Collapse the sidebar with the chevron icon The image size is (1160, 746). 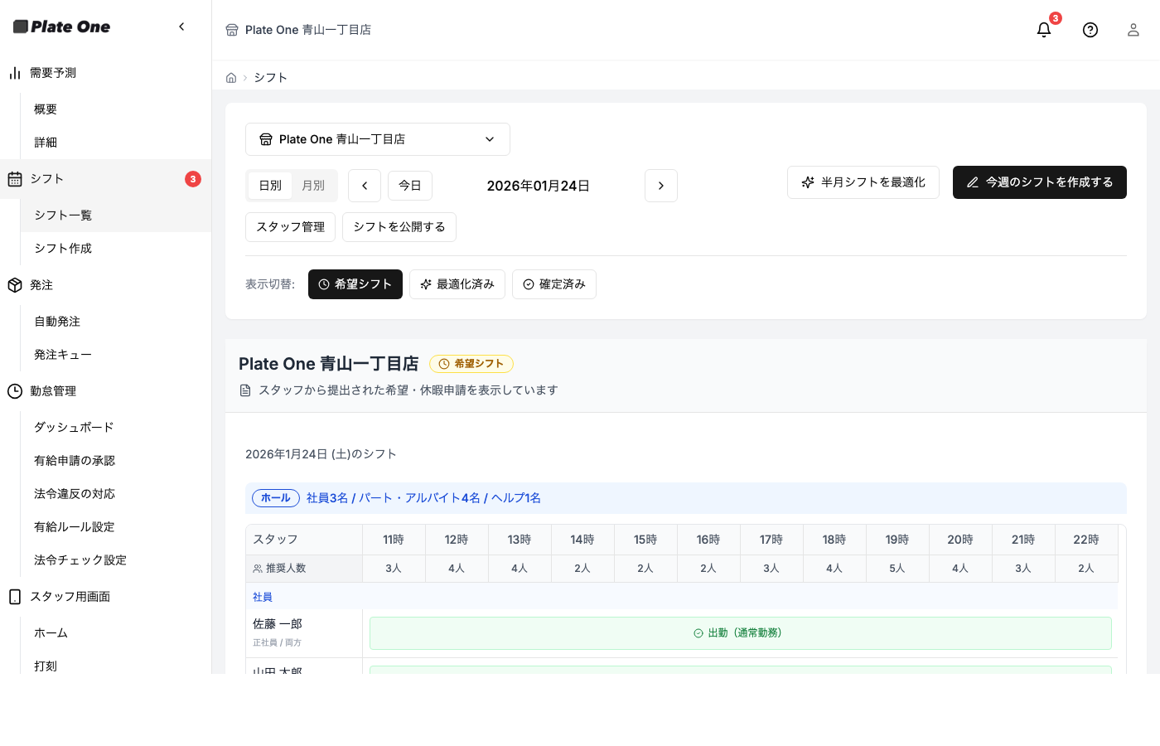pyautogui.click(x=181, y=27)
